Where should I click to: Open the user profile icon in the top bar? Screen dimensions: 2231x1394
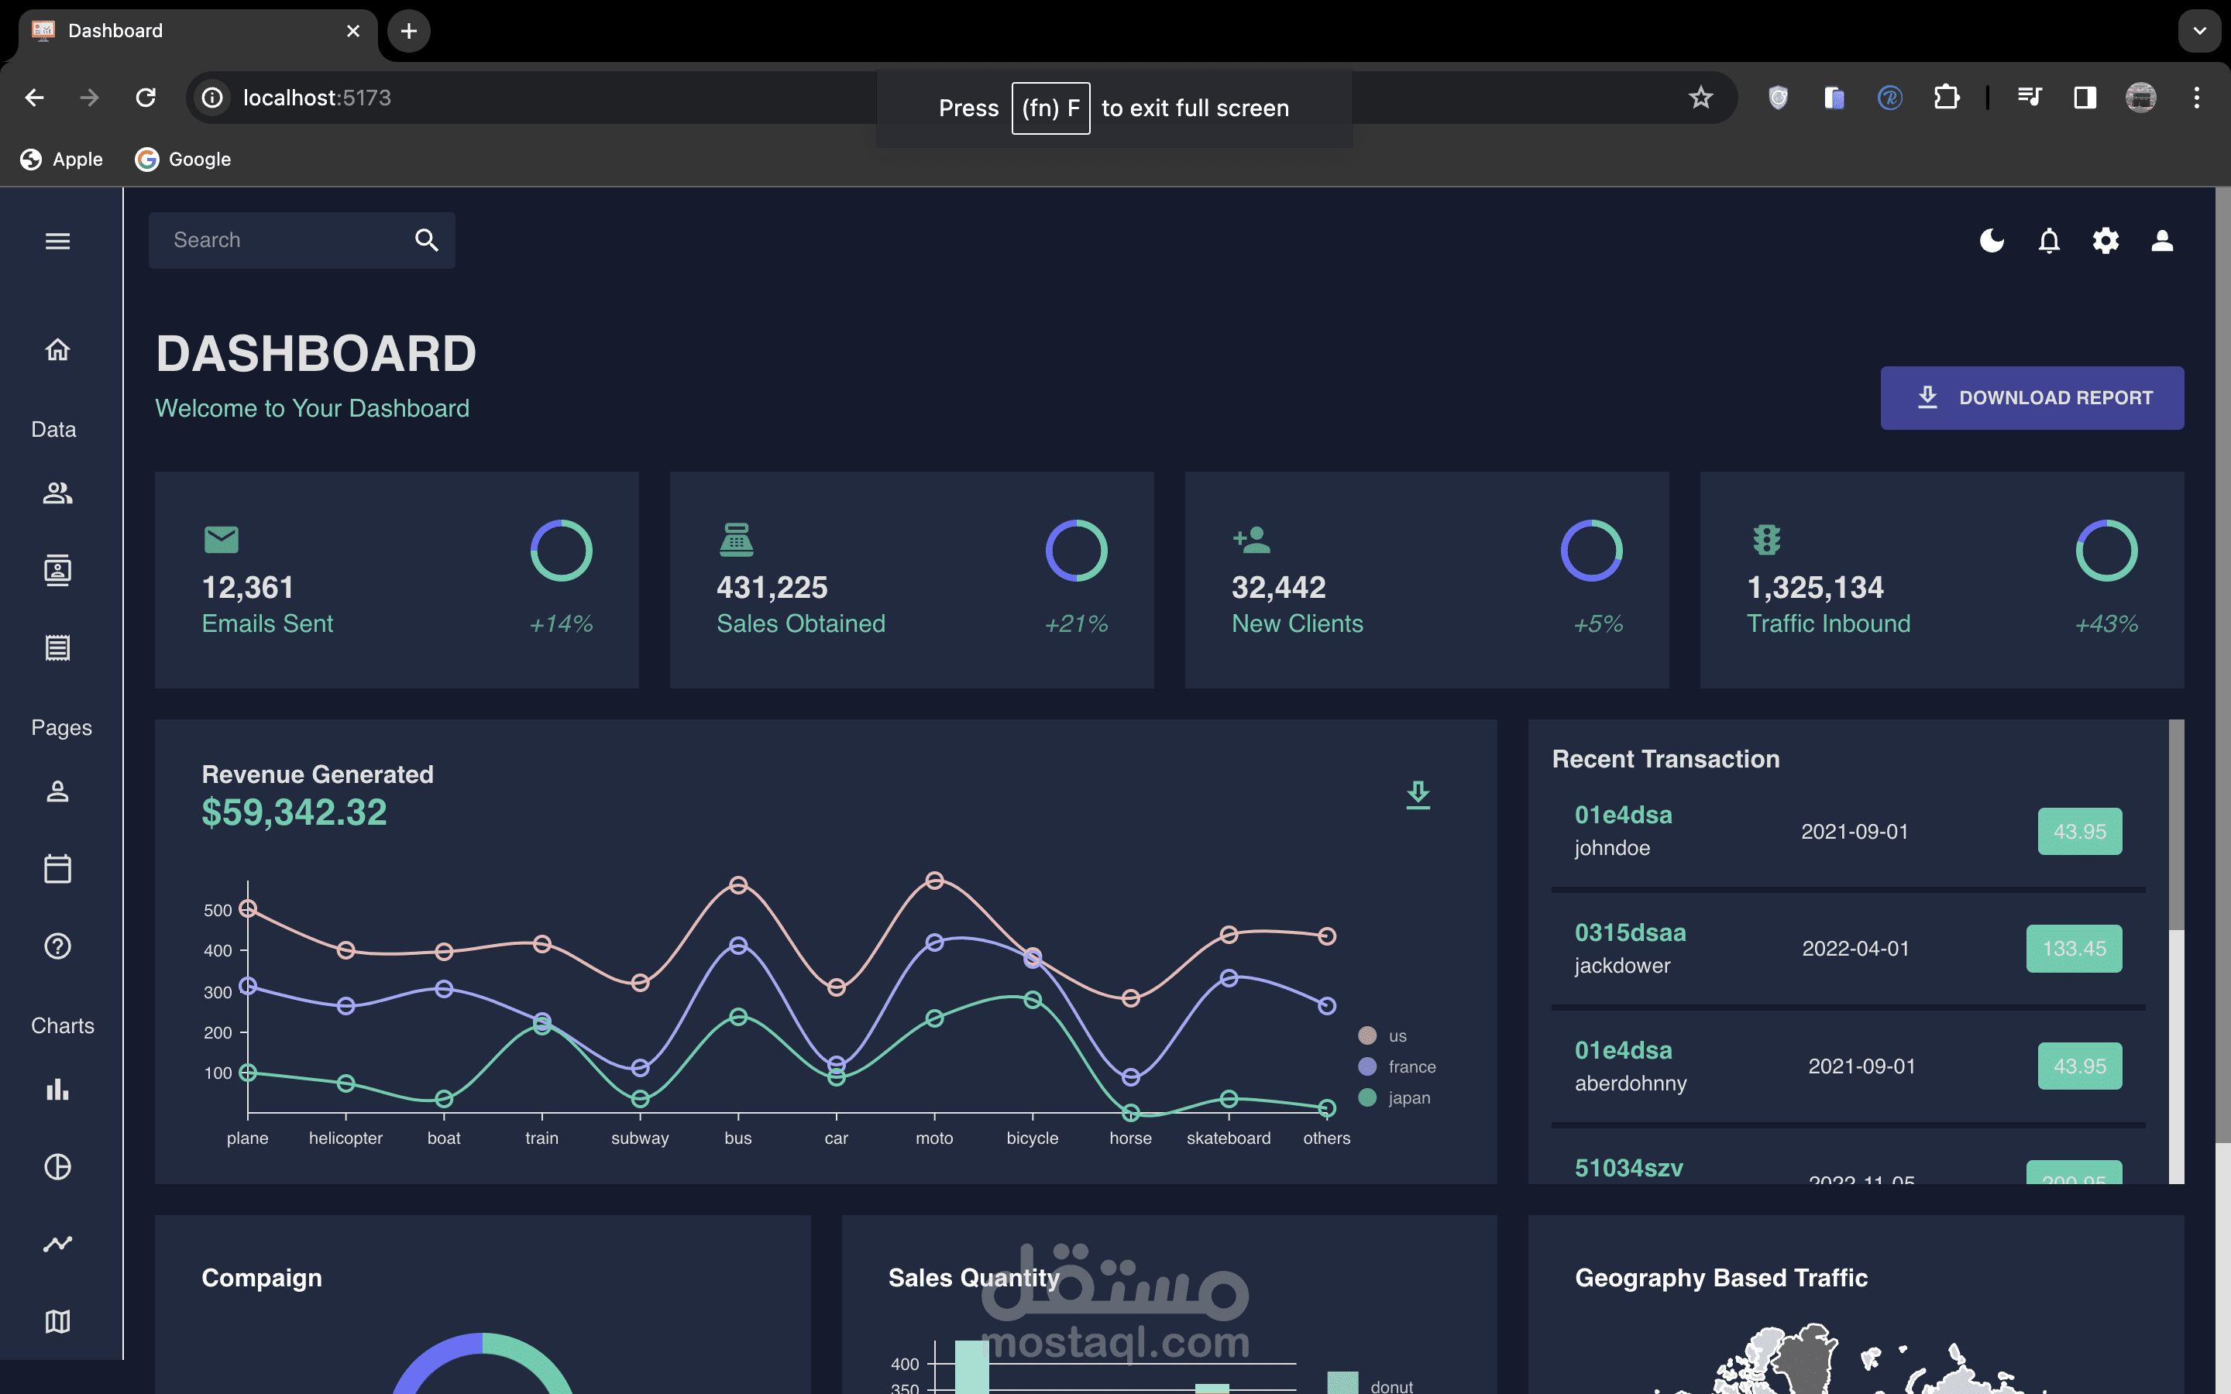coord(2162,241)
